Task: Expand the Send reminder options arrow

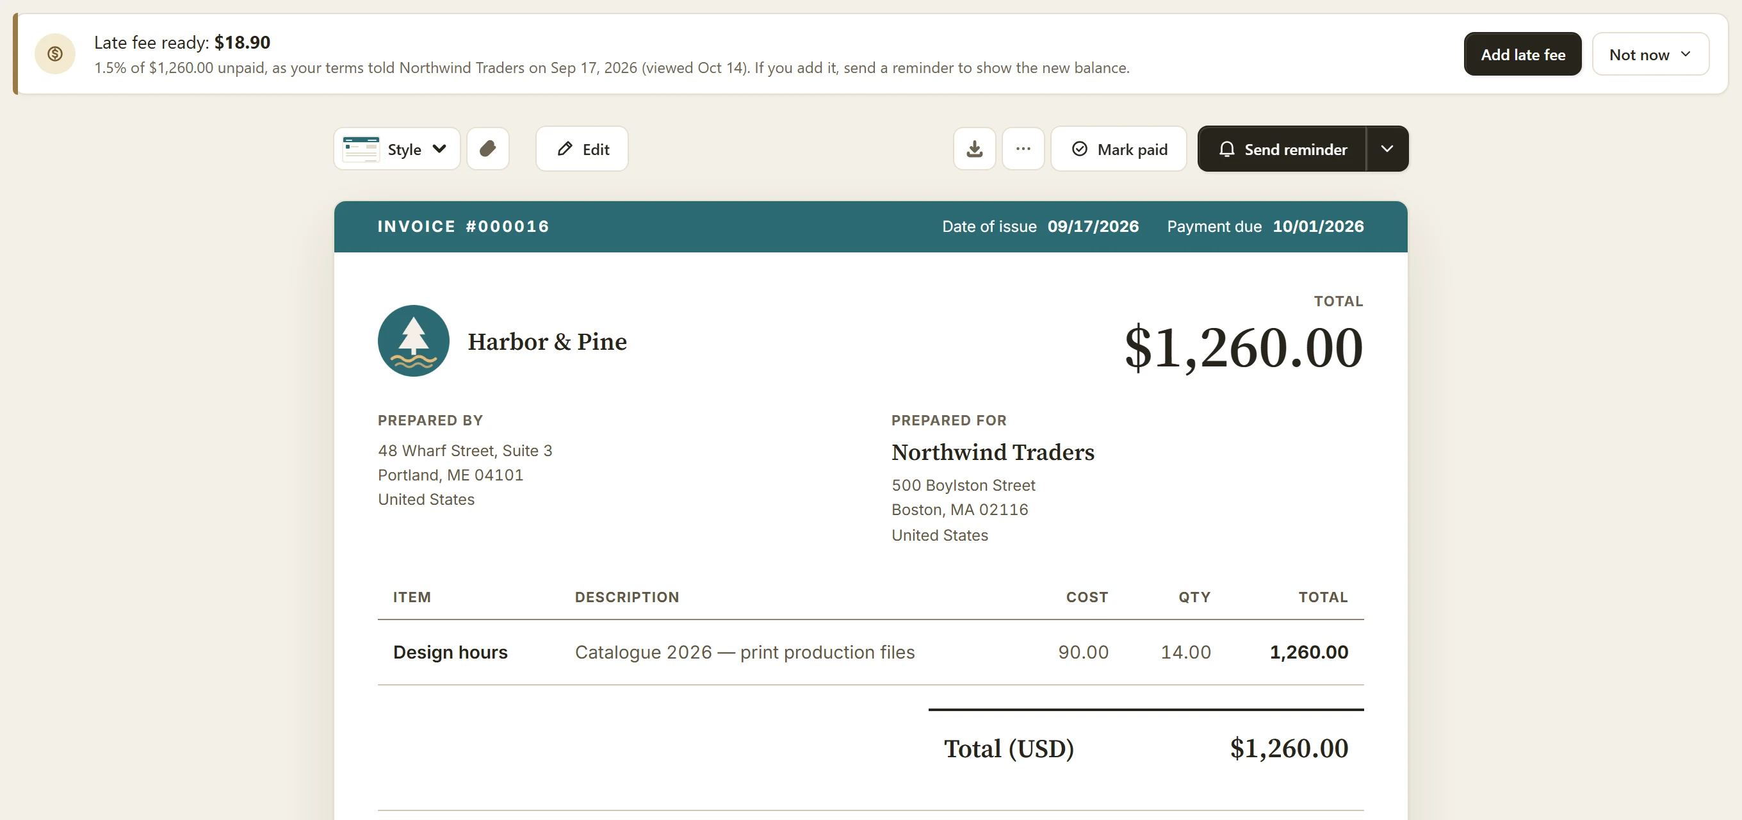Action: [1387, 149]
